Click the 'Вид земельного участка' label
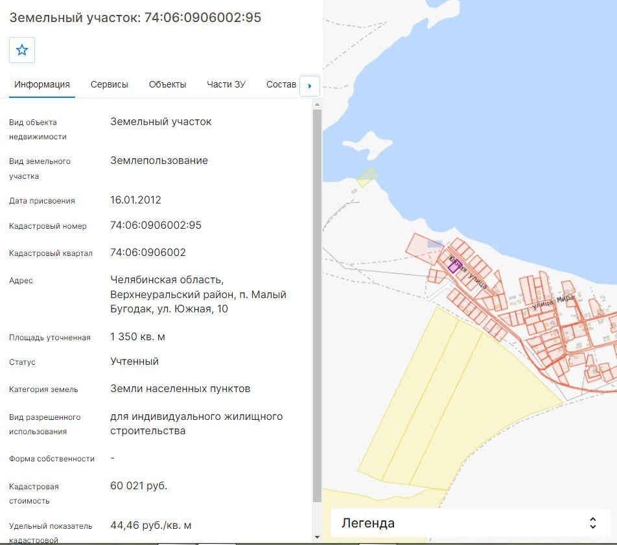This screenshot has height=545, width=617. click(40, 168)
